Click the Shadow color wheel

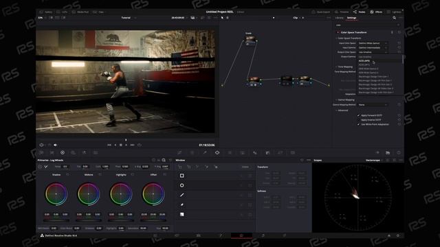56,193
